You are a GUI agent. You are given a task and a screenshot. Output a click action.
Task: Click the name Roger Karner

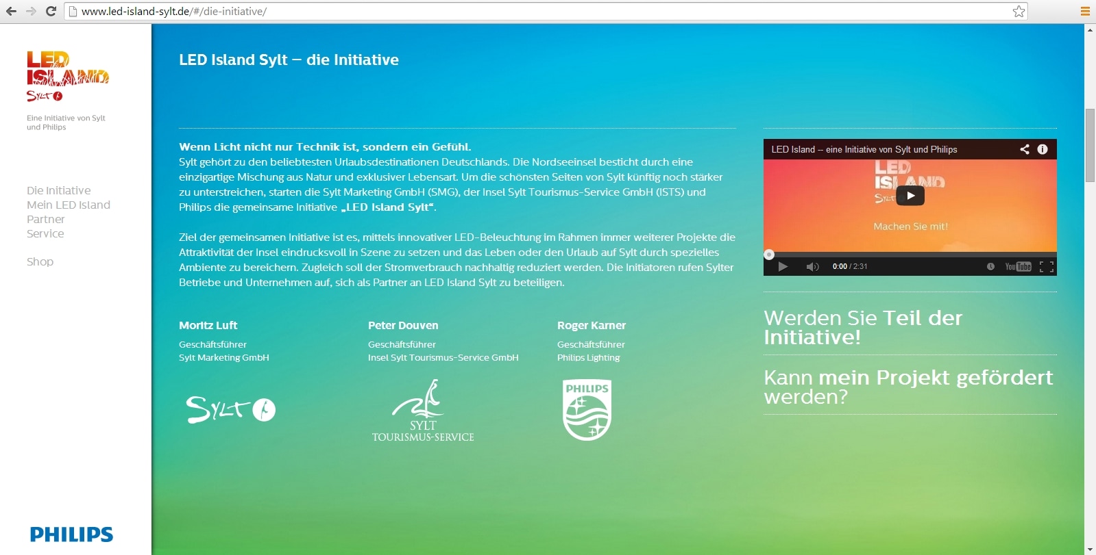(x=592, y=325)
